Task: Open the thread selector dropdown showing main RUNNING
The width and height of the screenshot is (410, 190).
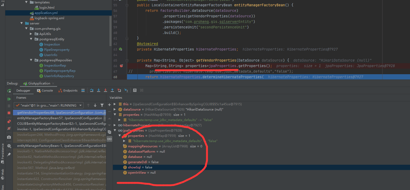Action: pos(49,105)
